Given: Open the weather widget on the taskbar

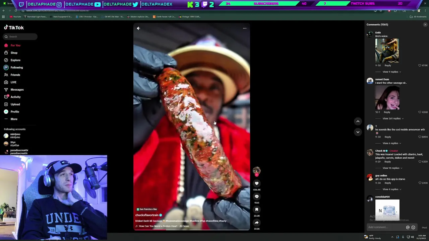Looking at the screenshot, I should coord(373,237).
